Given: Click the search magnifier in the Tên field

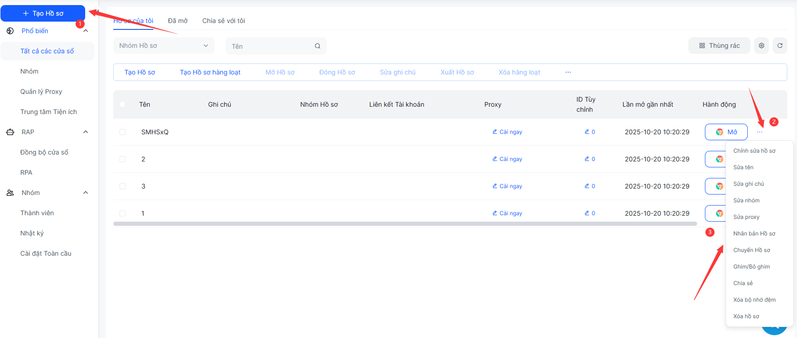Looking at the screenshot, I should [317, 46].
